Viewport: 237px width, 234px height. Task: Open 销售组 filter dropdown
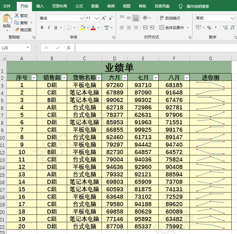(64, 78)
